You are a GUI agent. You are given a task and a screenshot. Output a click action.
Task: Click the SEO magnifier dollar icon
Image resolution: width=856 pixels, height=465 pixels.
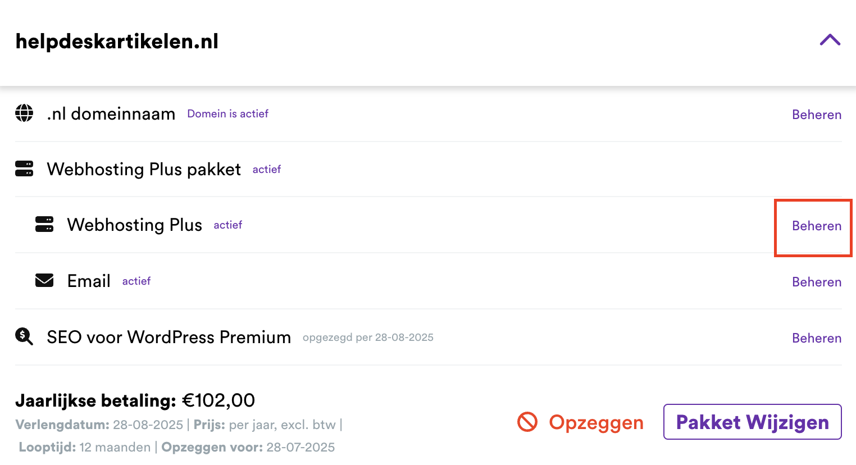pyautogui.click(x=24, y=336)
